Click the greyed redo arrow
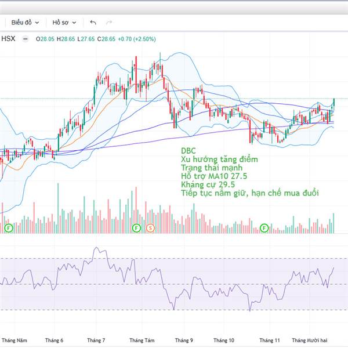The height and width of the screenshot is (348, 348). tap(109, 23)
